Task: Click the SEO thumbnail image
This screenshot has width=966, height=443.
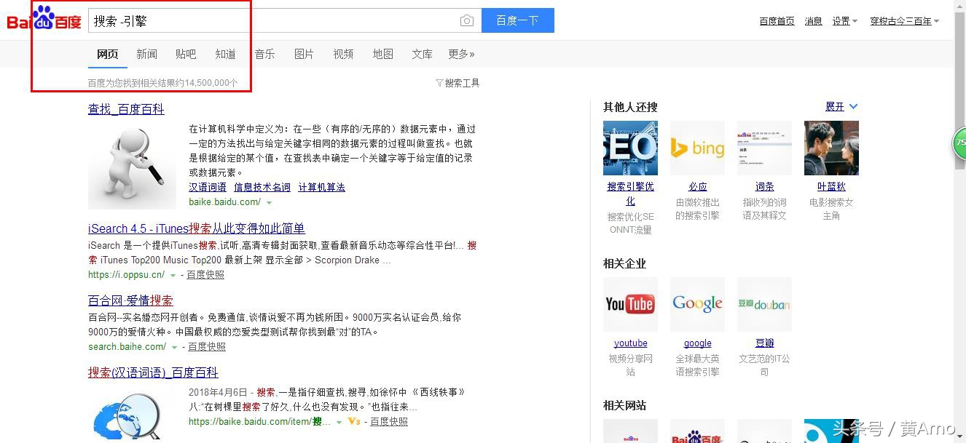Action: pos(630,148)
